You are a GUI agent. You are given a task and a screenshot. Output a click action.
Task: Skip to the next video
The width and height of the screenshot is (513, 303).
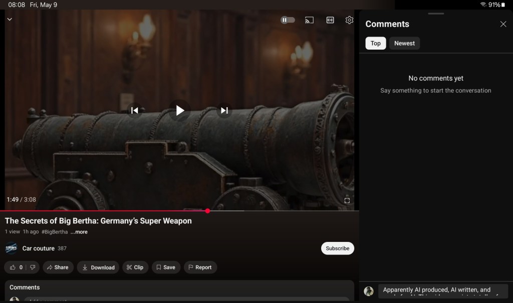pos(224,110)
